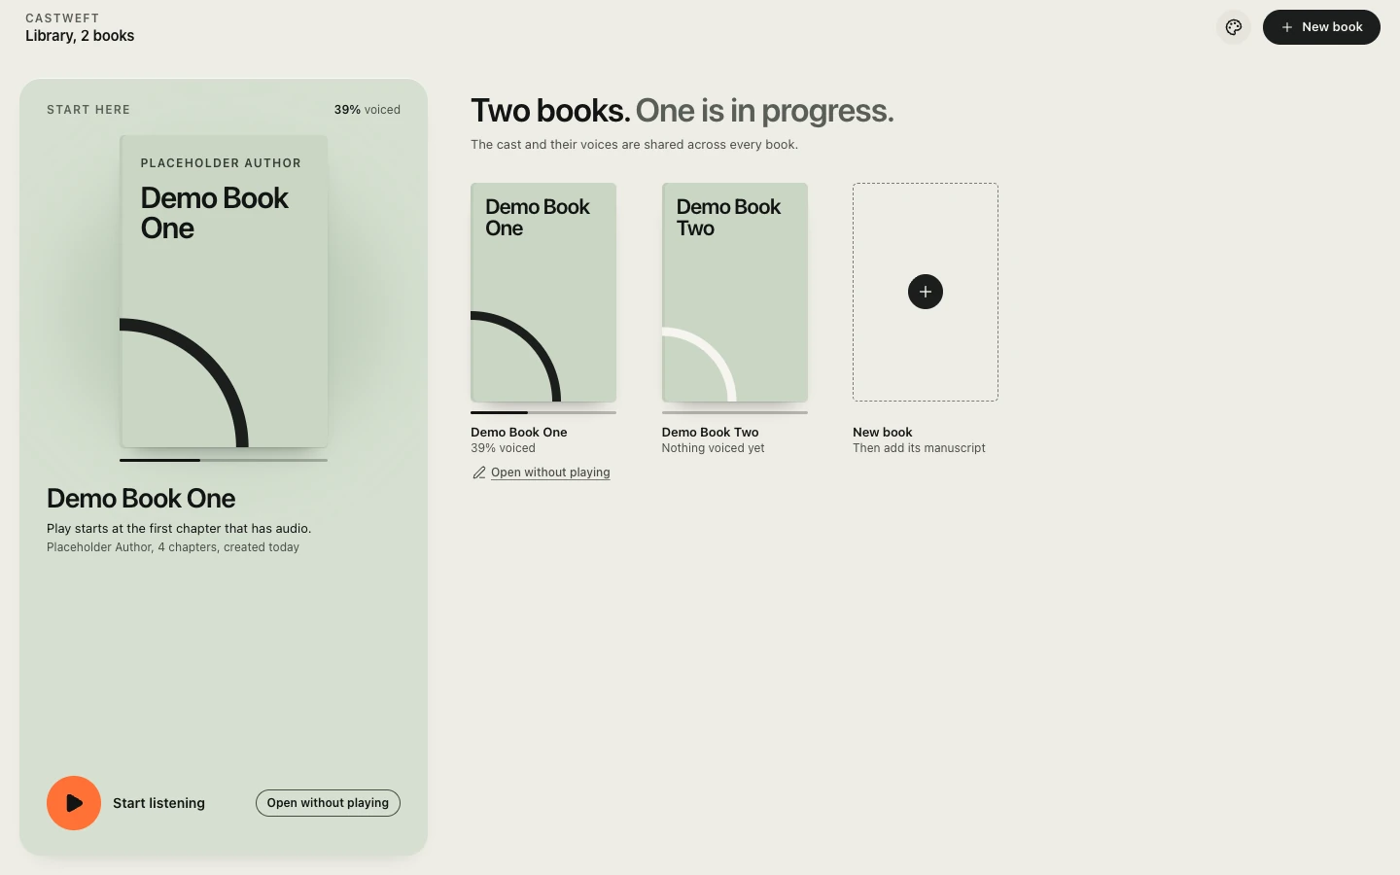
Task: Click the large 'Demo Book One' heading in the featured card
Action: click(141, 499)
